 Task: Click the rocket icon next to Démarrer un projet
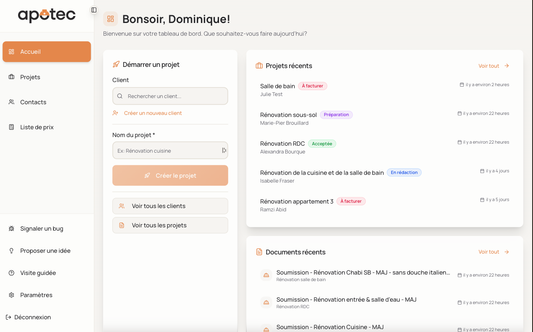point(116,64)
